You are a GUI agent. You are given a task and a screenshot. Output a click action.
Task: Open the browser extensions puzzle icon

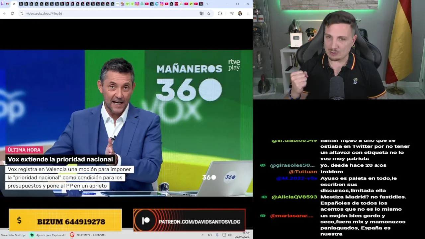(x=220, y=13)
